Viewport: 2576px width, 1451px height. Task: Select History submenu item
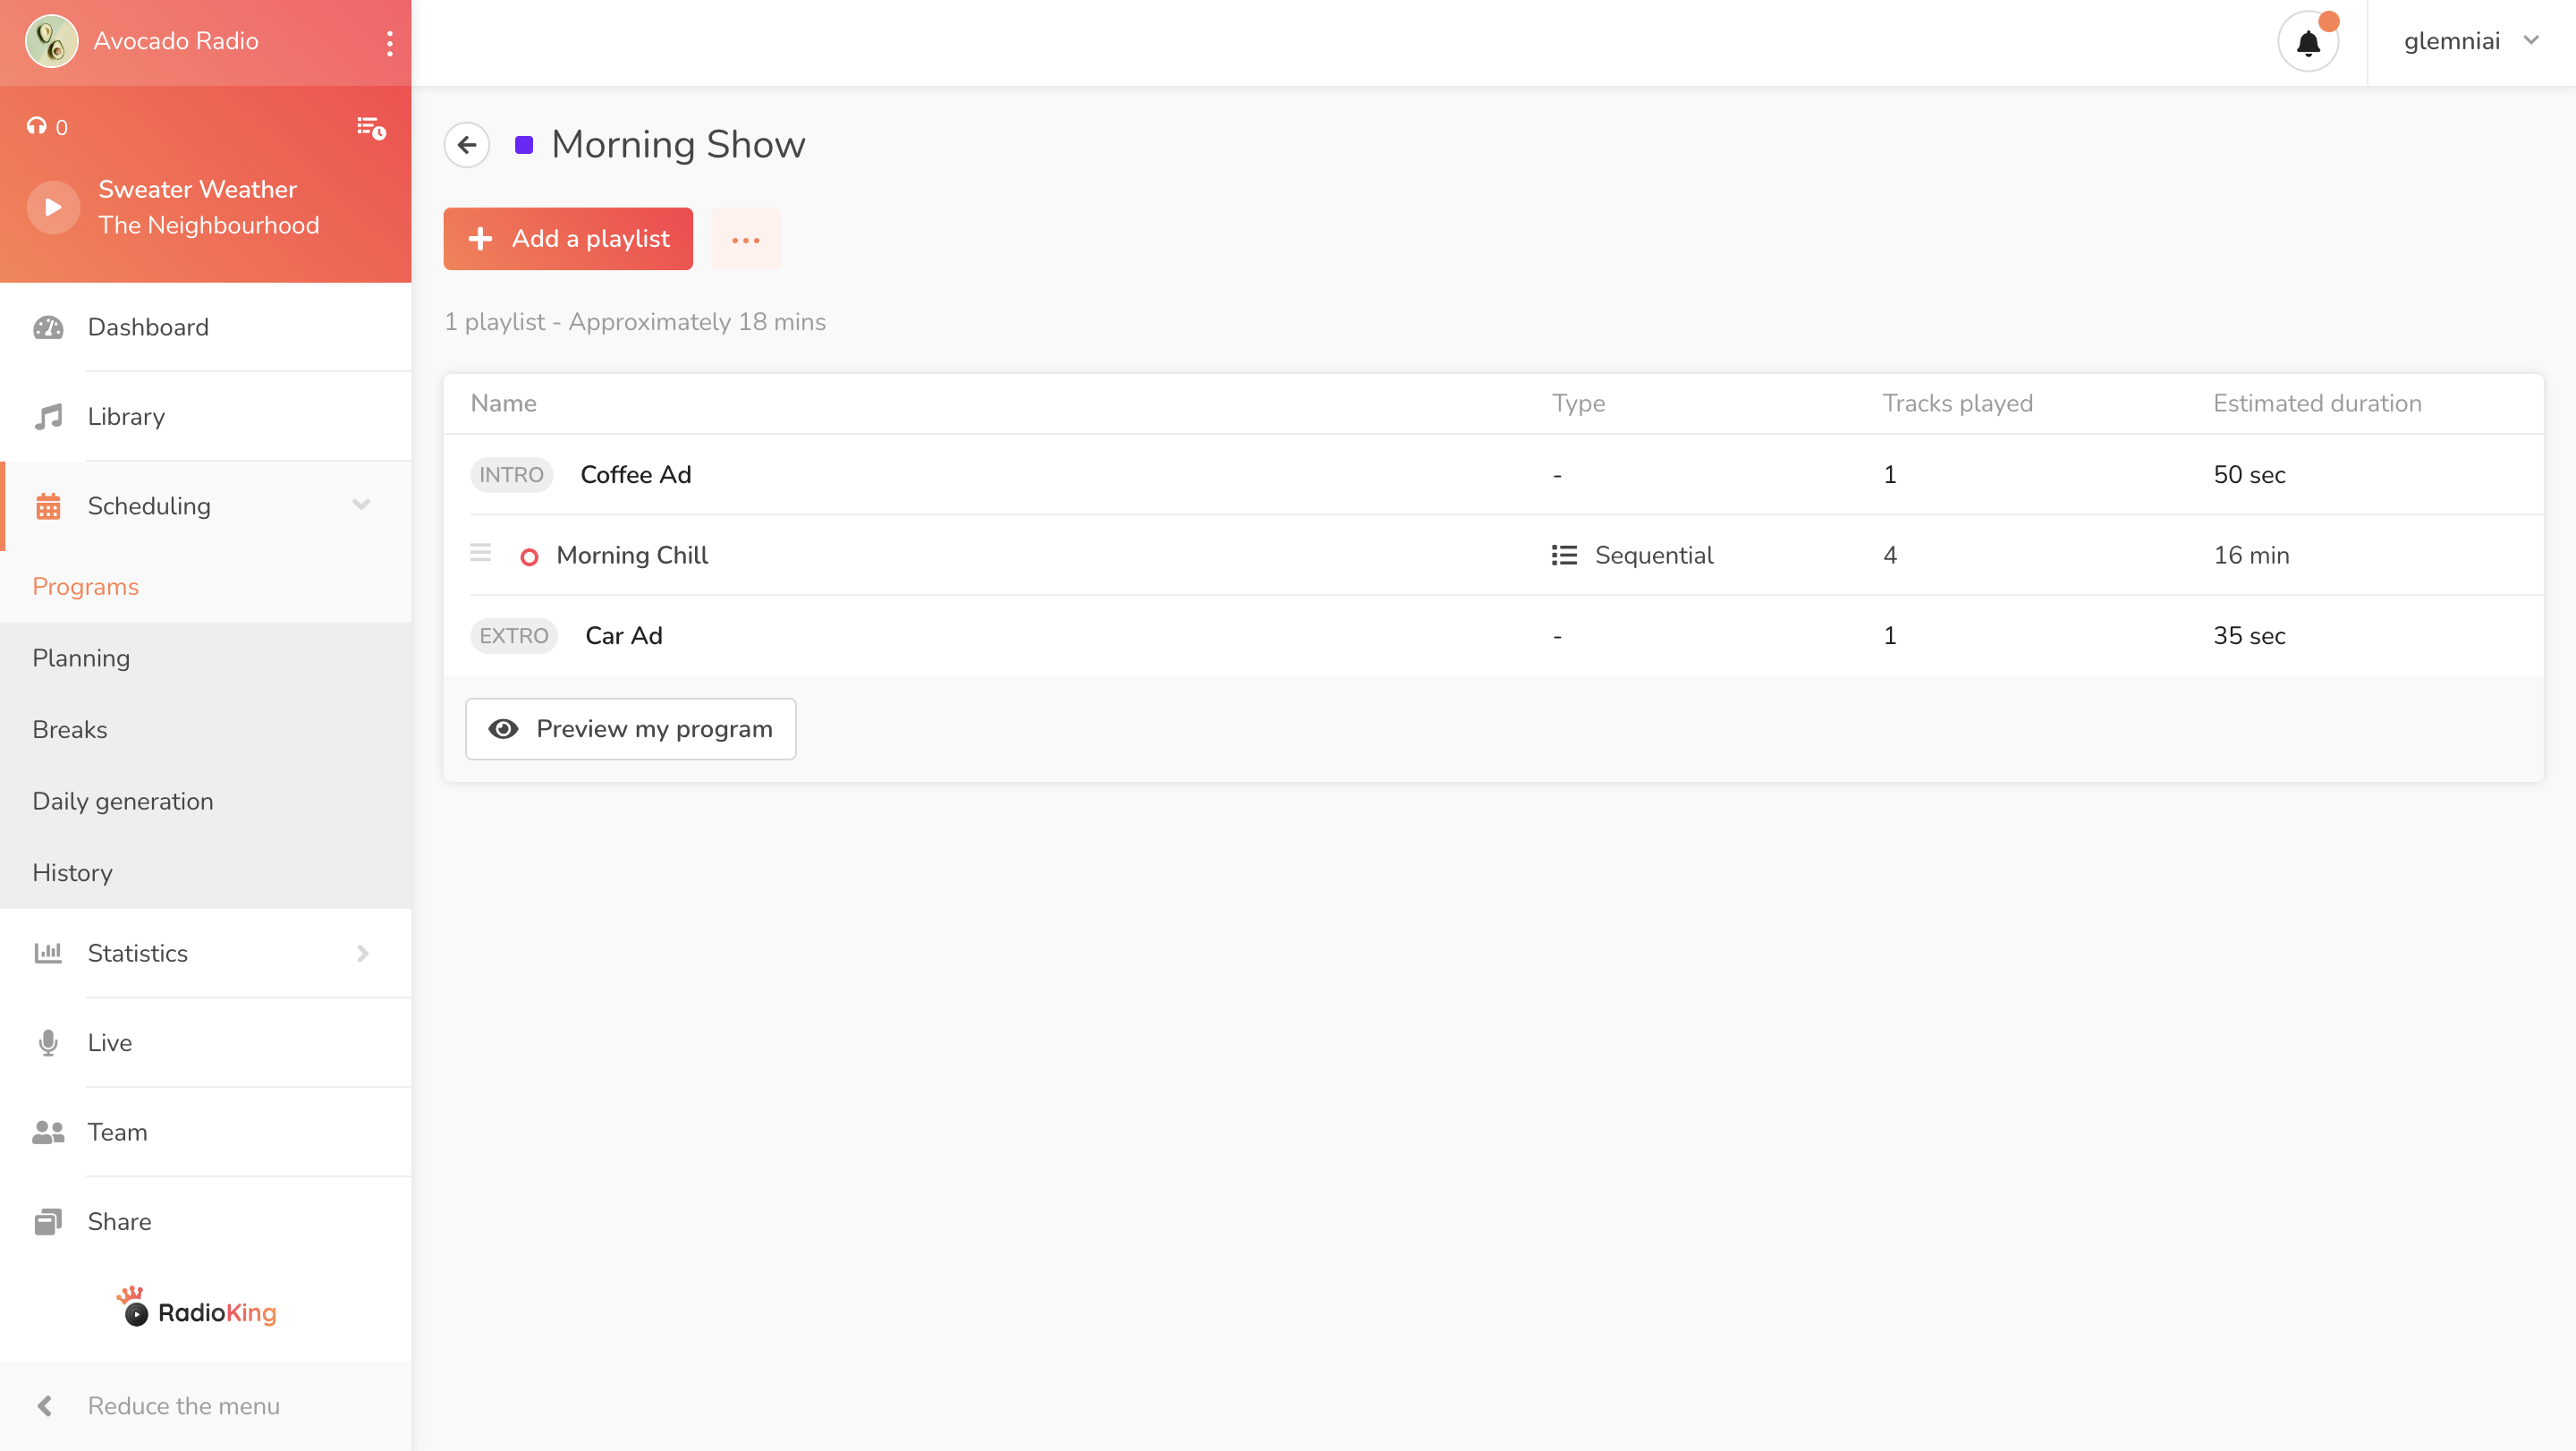pos(72,873)
